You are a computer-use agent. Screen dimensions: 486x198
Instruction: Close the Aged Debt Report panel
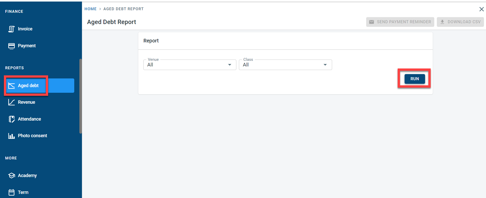[481, 9]
